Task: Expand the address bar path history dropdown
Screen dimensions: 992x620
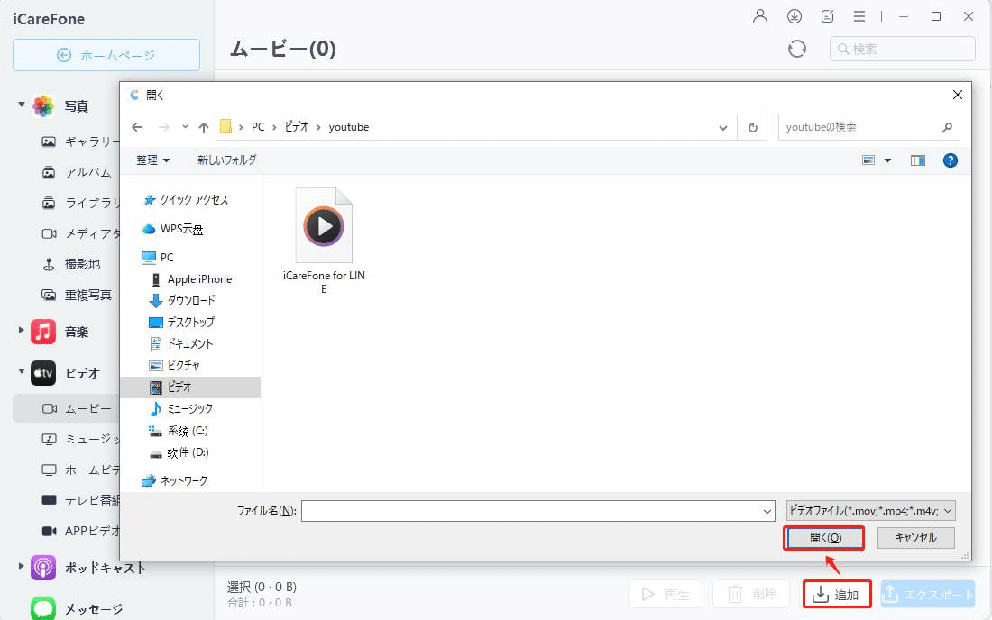Action: [x=722, y=128]
